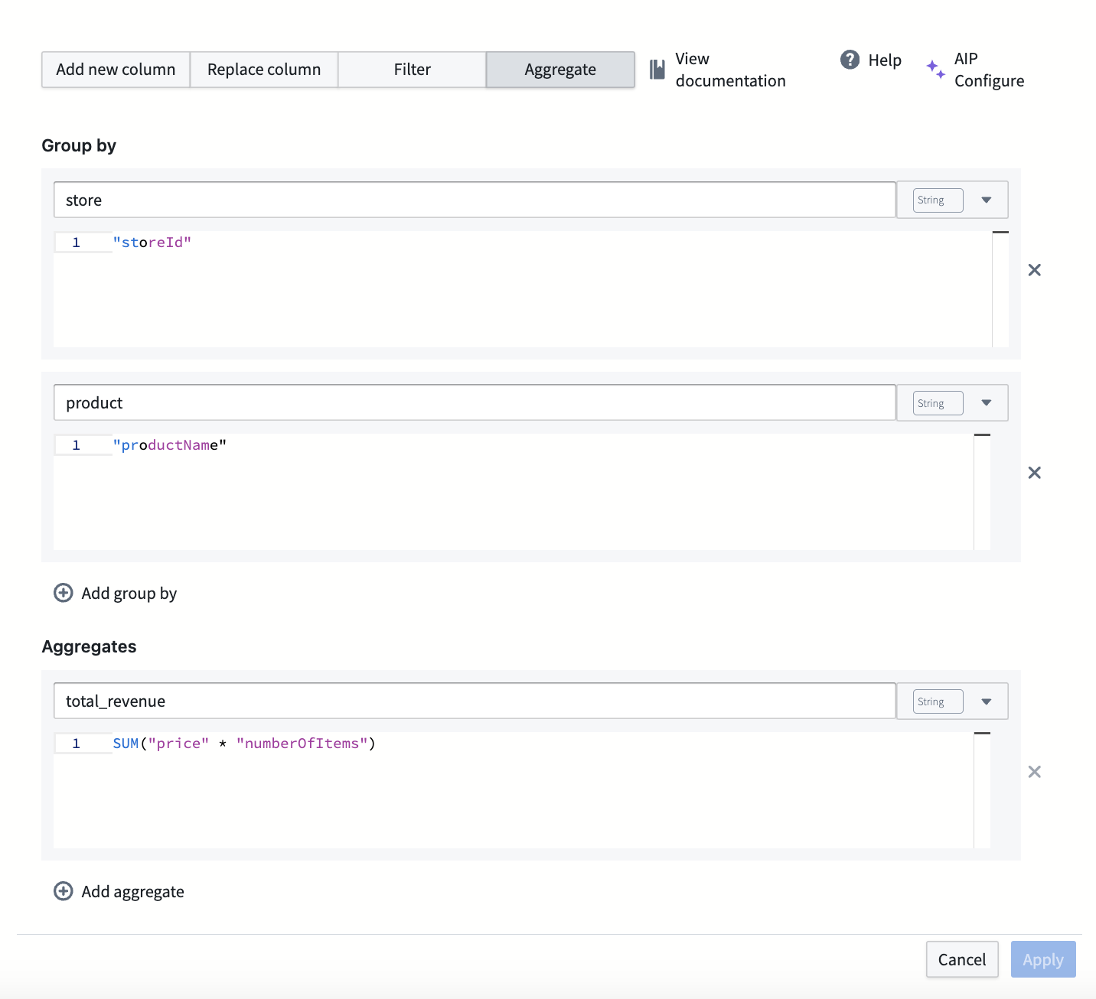Click the plus icon for Add aggregate
Image resolution: width=1096 pixels, height=999 pixels.
click(x=64, y=891)
